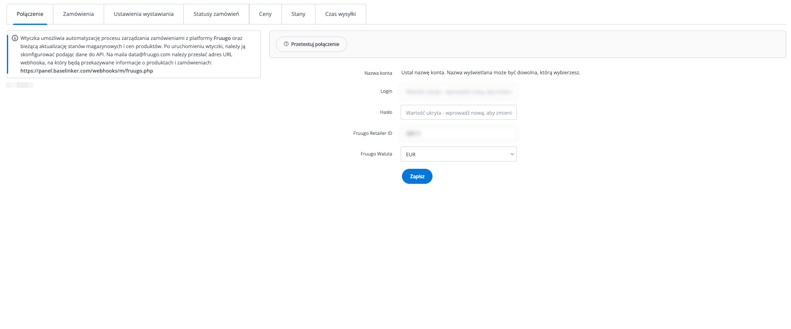The width and height of the screenshot is (791, 329).
Task: Open the Czas wysyłki tab
Action: (340, 14)
